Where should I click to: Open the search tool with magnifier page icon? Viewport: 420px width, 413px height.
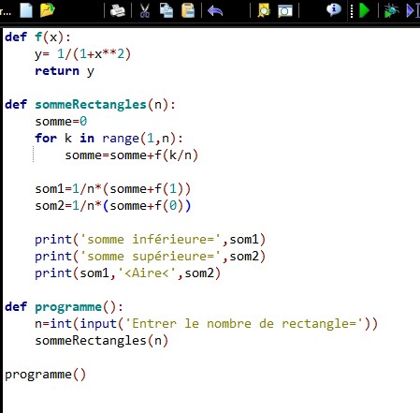(264, 11)
